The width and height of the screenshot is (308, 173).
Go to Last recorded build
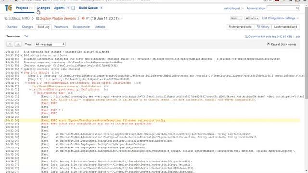[x=285, y=27]
